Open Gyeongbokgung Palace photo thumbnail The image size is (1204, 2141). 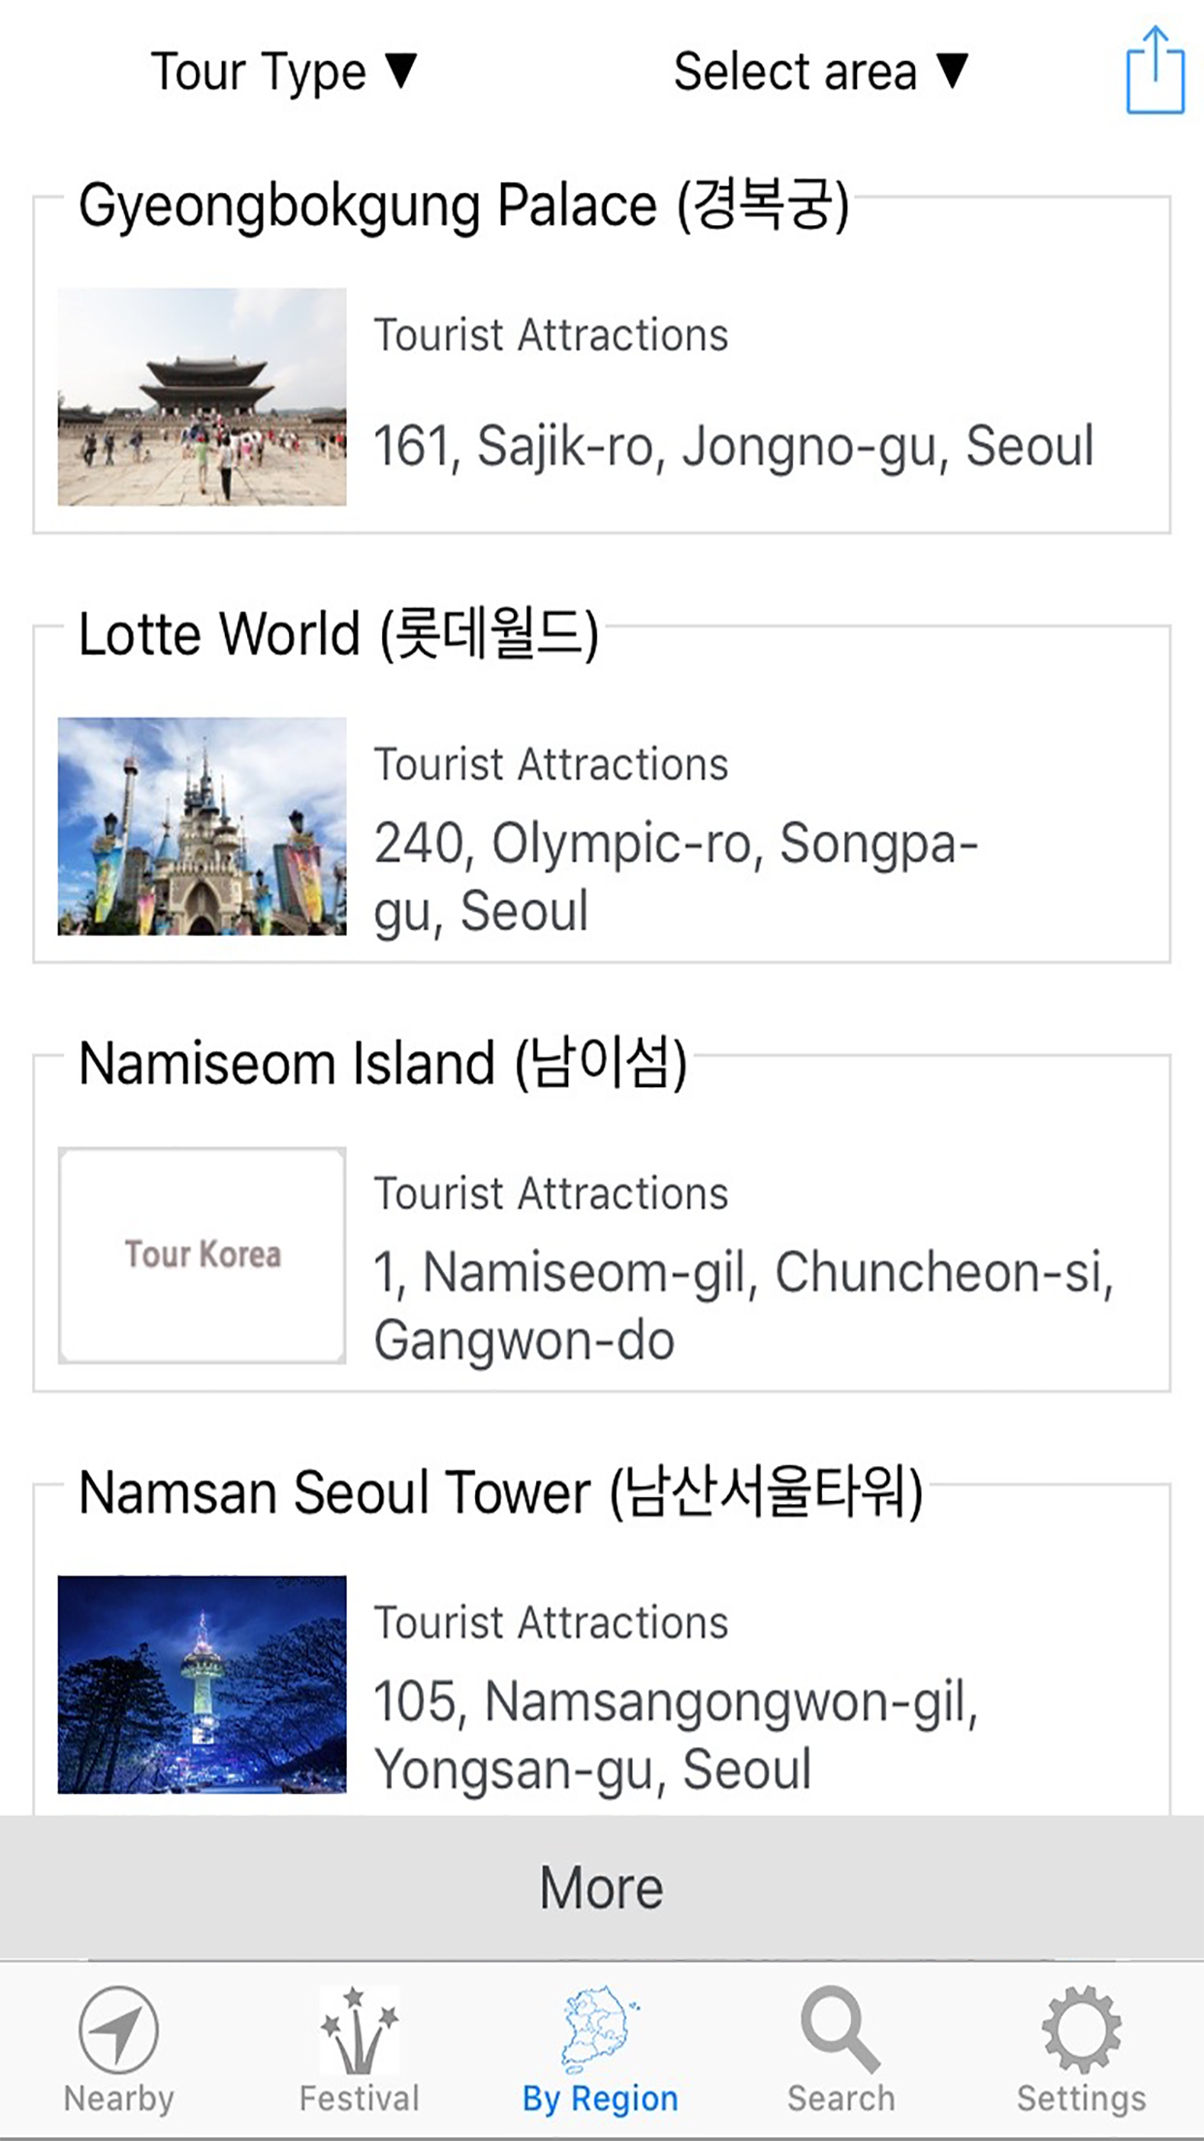point(202,397)
